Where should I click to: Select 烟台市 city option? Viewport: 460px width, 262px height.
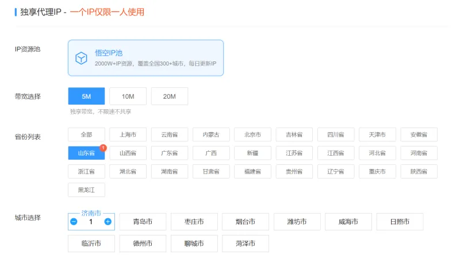click(x=246, y=222)
